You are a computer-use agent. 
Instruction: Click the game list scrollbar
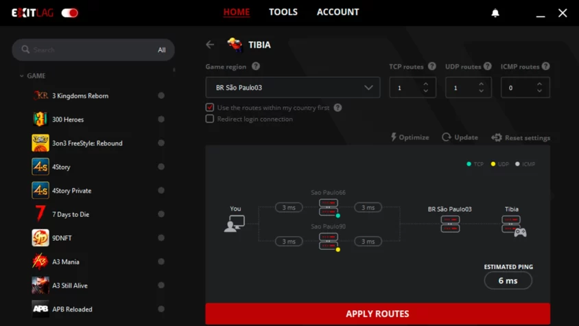click(x=174, y=69)
